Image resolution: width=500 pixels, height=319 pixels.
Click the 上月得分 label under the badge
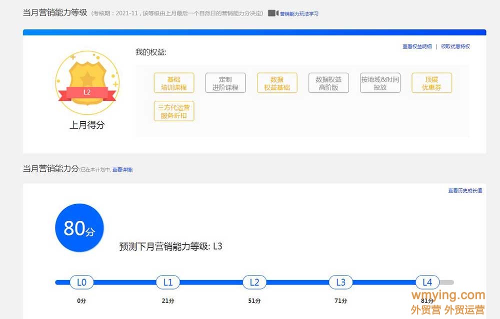[87, 125]
